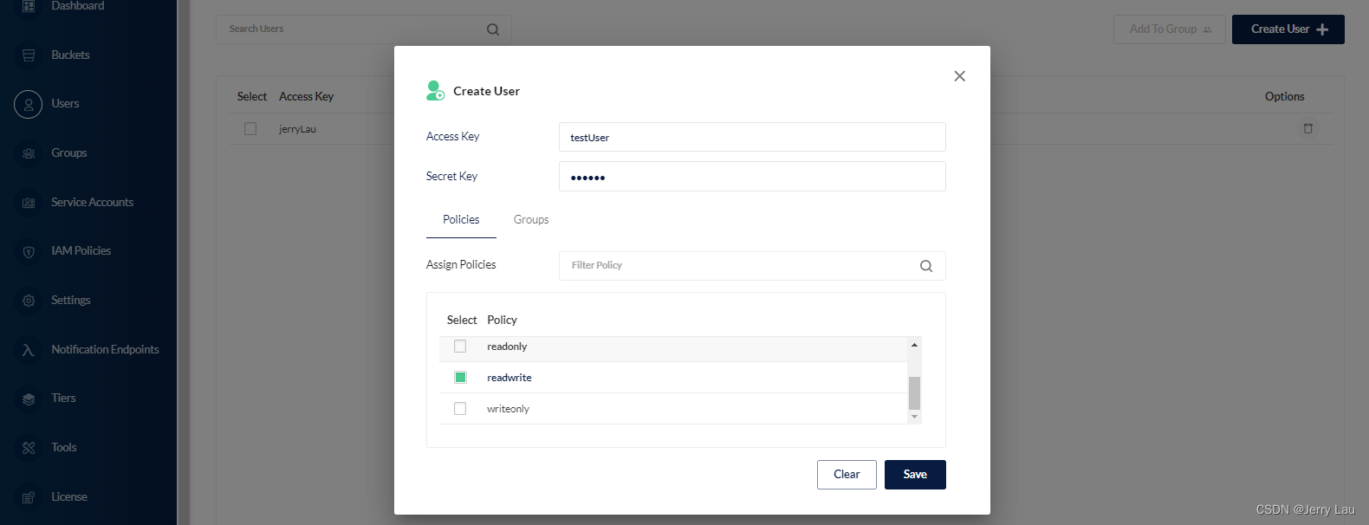Viewport: 1369px width, 525px height.
Task: Click the writeonly policy name
Action: click(x=508, y=409)
